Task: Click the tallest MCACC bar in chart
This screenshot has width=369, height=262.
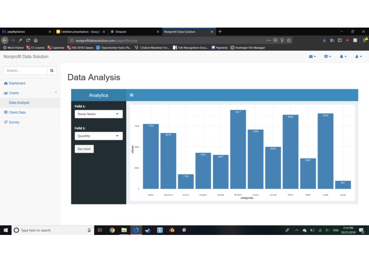Action: [238, 149]
